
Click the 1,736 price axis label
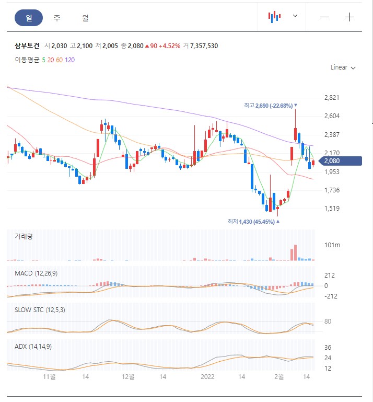(x=332, y=190)
